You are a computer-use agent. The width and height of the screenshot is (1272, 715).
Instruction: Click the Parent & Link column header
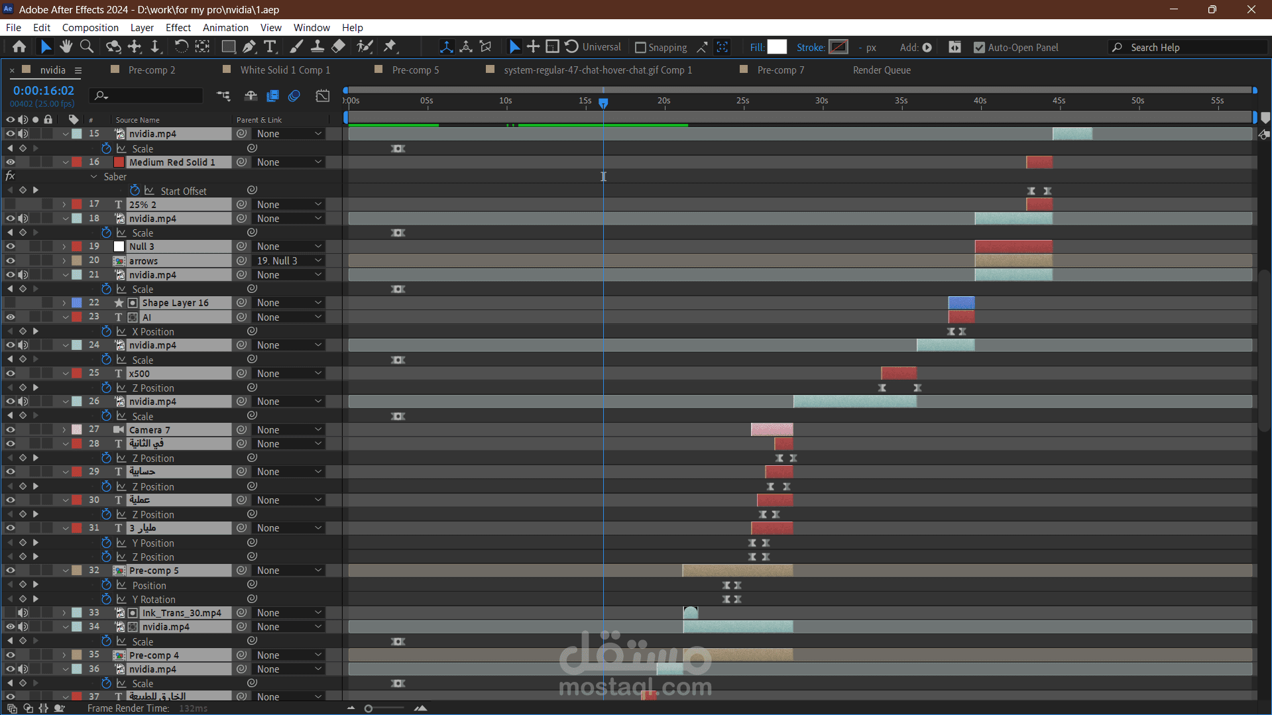click(x=259, y=120)
